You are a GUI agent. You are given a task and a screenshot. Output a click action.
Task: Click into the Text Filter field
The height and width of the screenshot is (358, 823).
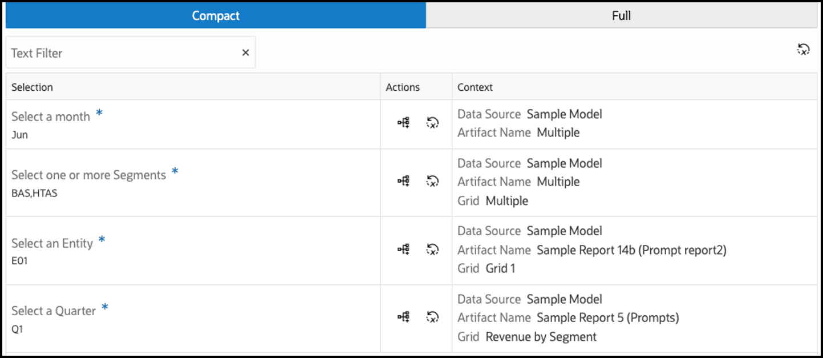120,53
